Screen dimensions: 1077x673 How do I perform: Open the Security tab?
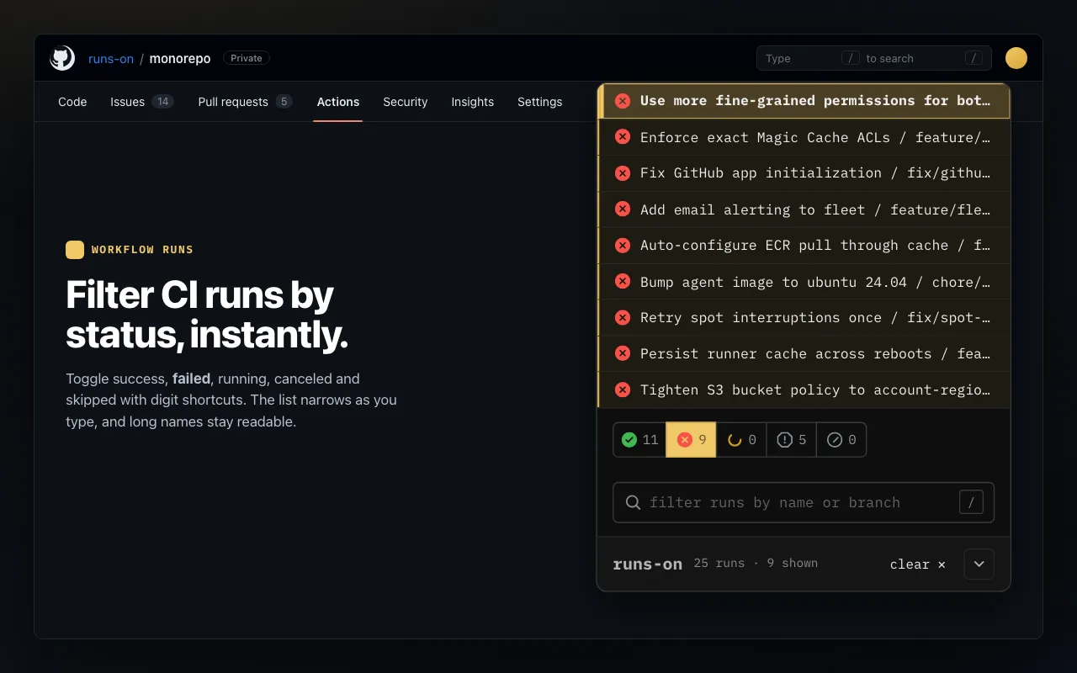406,102
